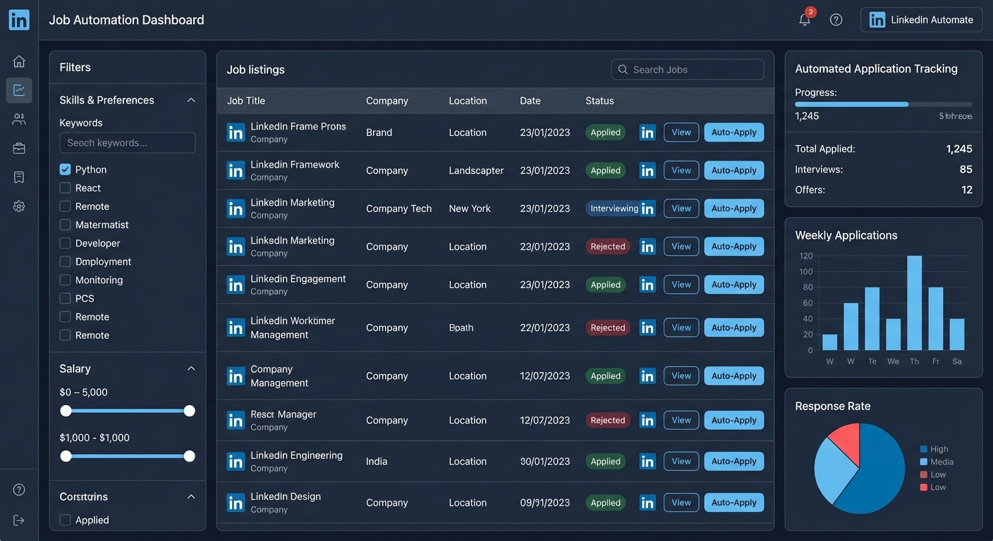Open the people network icon in sidebar

(x=19, y=119)
